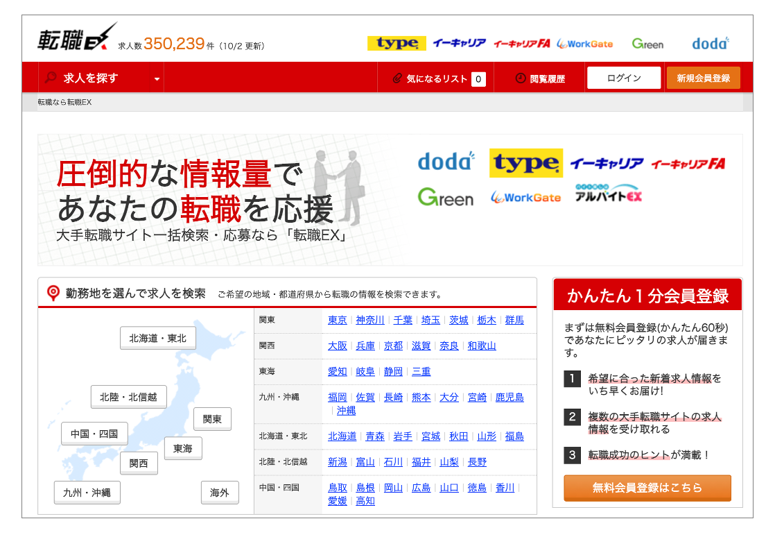Select 関西 region on the map

tap(139, 463)
